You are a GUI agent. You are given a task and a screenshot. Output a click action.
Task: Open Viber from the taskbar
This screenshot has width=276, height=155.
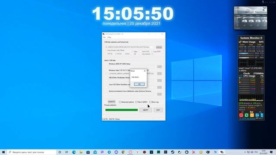click(x=102, y=152)
